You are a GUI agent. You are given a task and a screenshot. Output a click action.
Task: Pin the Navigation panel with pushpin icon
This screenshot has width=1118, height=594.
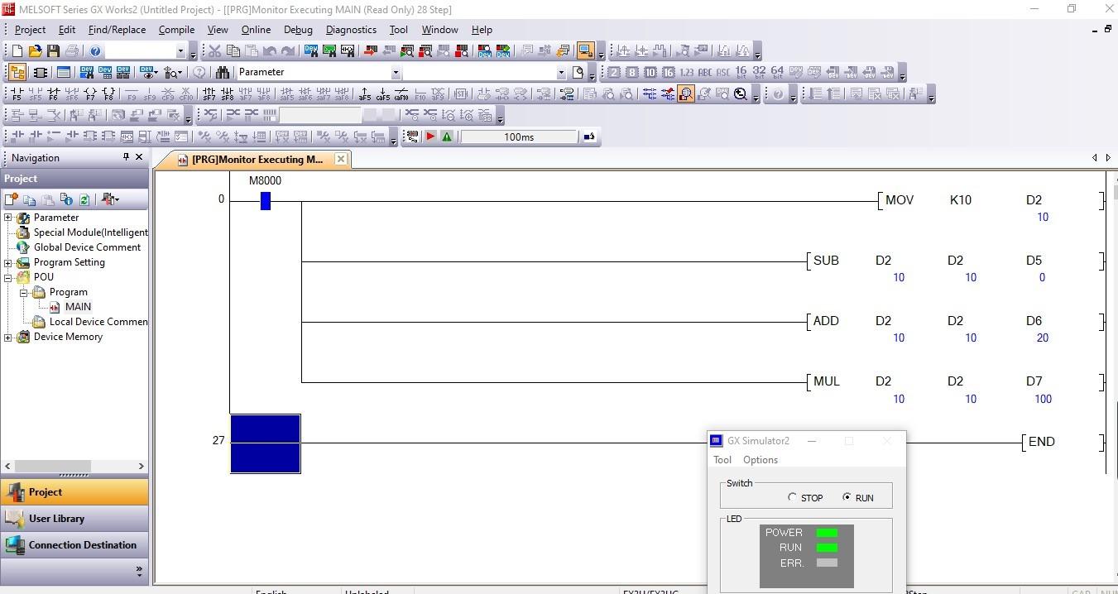126,157
